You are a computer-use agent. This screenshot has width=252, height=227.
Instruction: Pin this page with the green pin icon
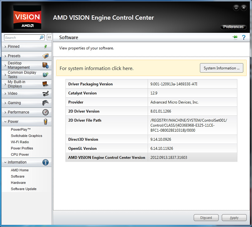tap(235, 37)
